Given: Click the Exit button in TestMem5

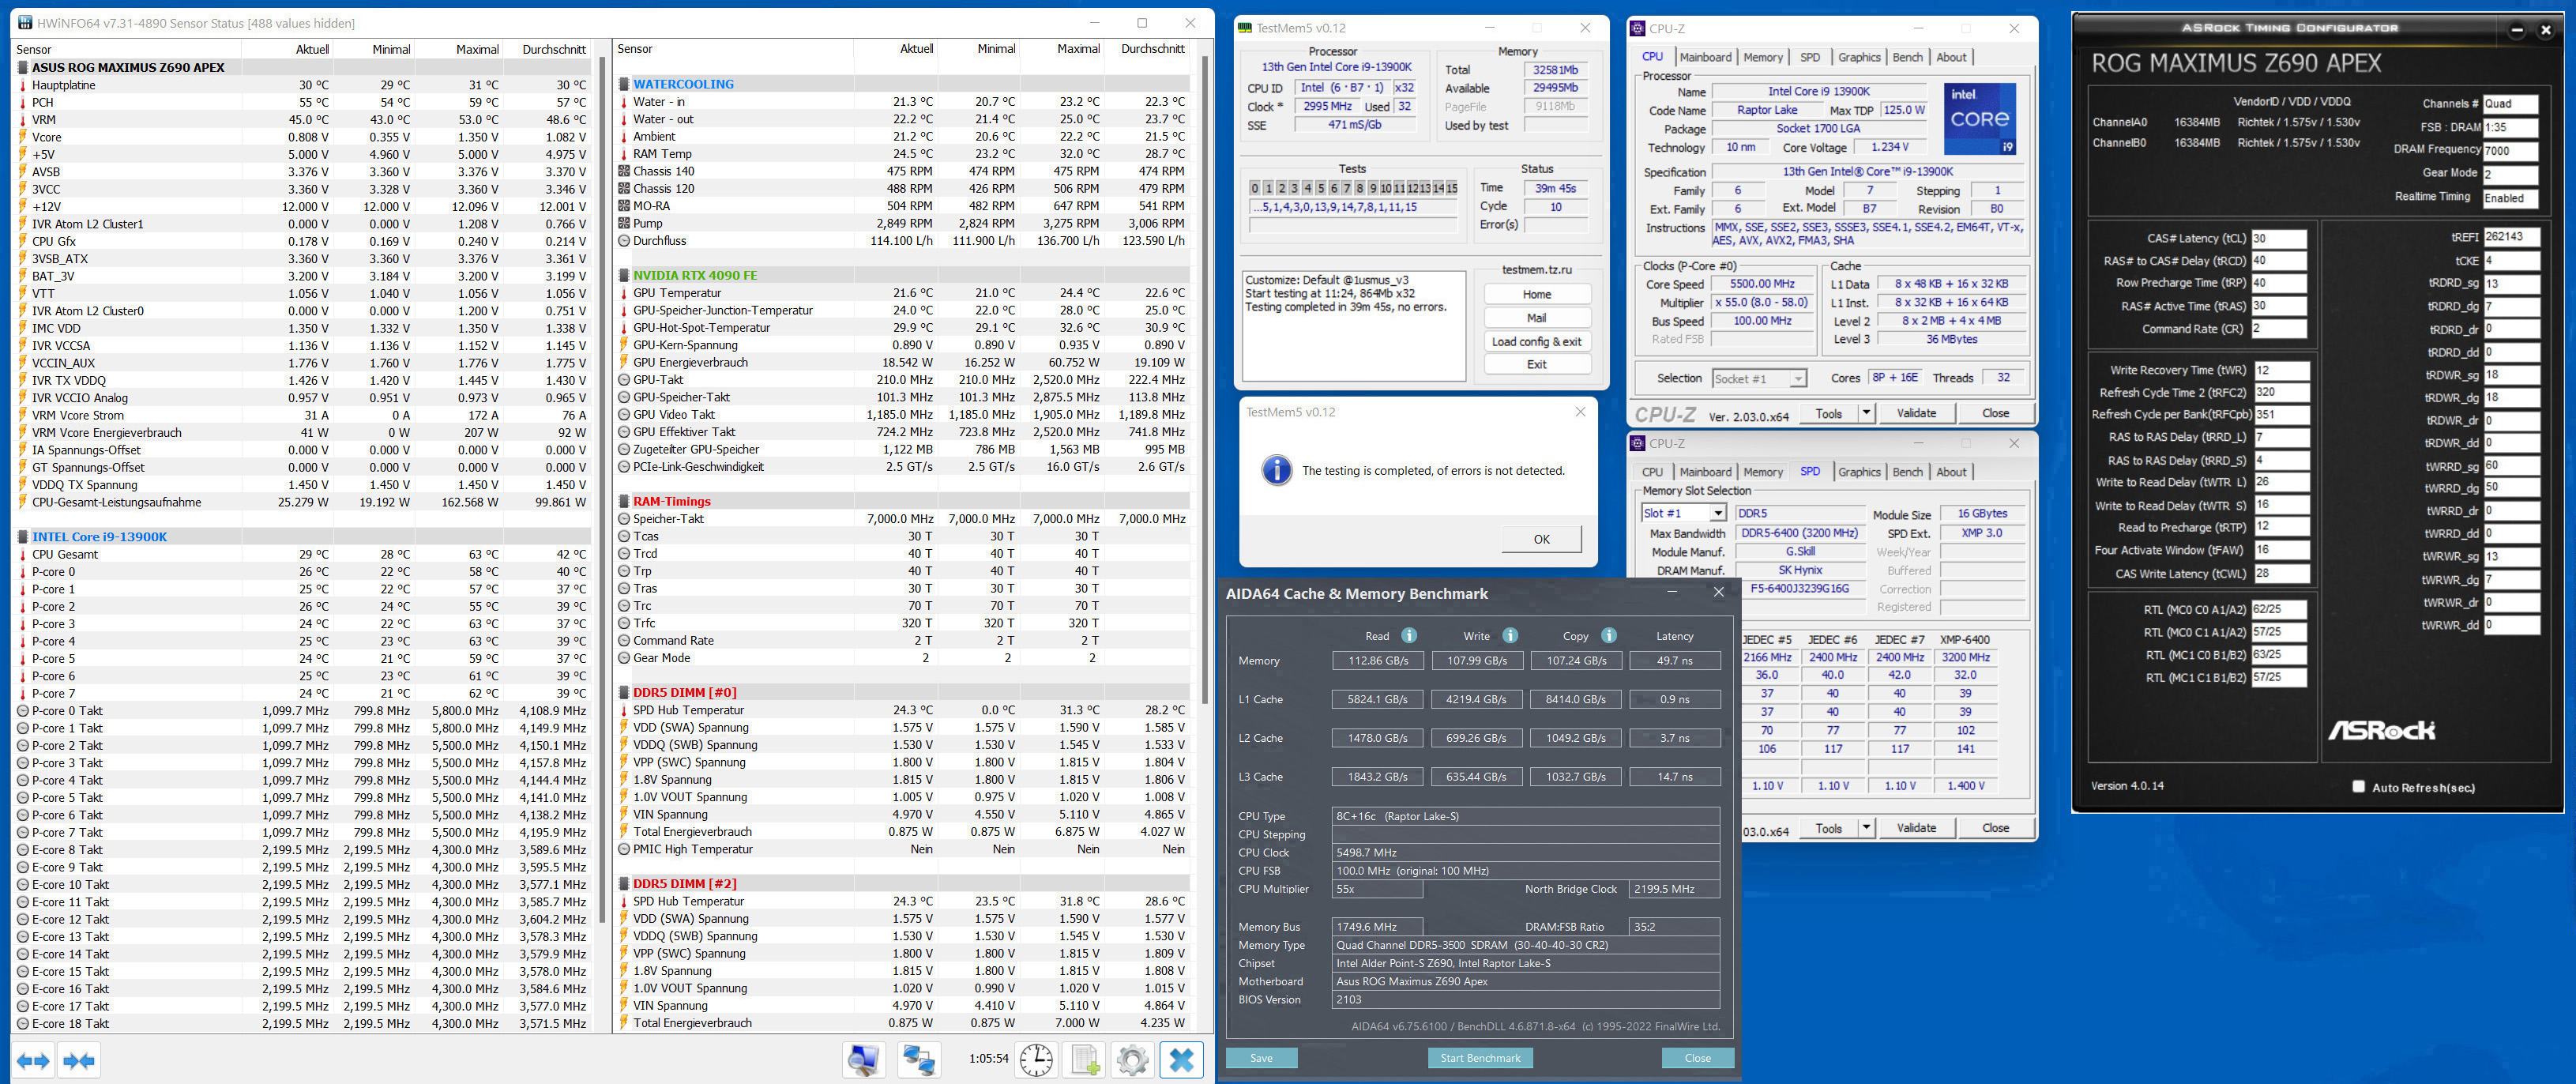Looking at the screenshot, I should click(1537, 365).
